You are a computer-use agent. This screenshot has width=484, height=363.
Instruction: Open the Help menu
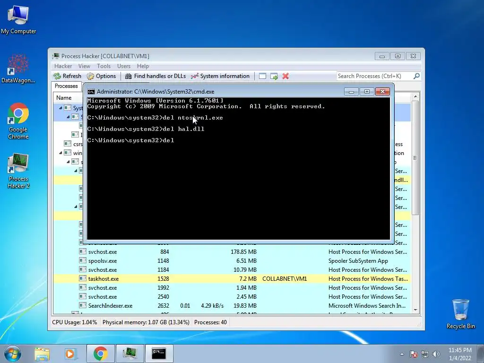(143, 66)
